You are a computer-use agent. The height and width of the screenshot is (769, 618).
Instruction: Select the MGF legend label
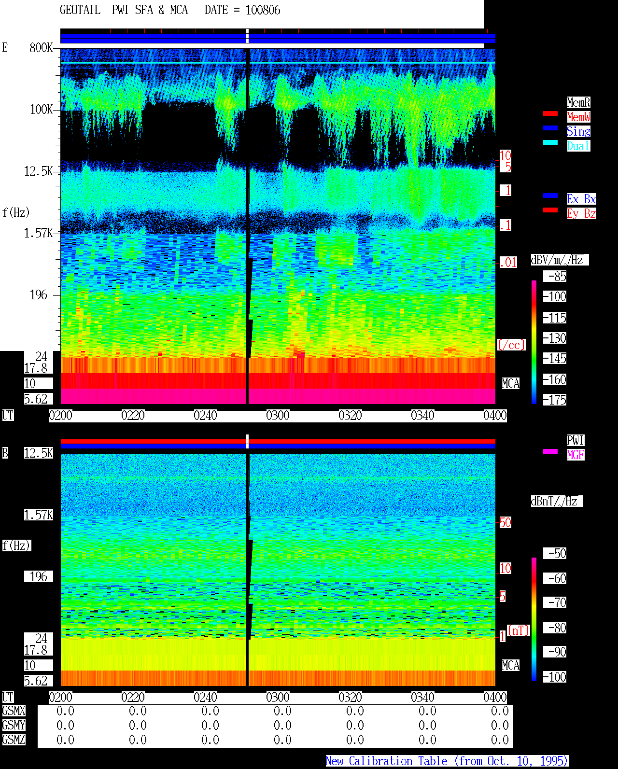coord(576,455)
